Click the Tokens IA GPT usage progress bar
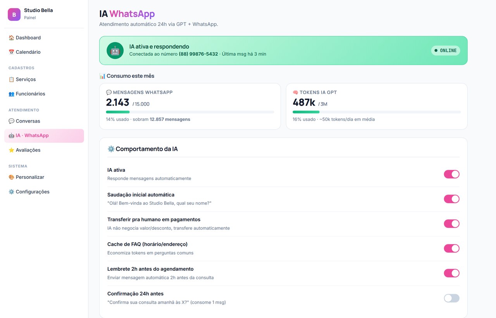The height and width of the screenshot is (318, 496). coord(377,112)
